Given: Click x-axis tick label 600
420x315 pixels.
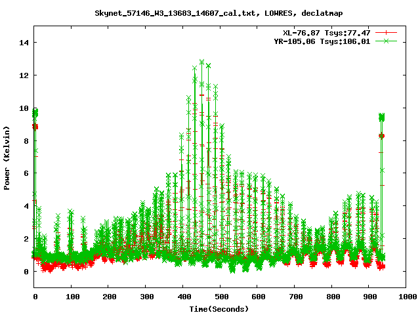Looking at the screenshot, I should [x=259, y=297].
